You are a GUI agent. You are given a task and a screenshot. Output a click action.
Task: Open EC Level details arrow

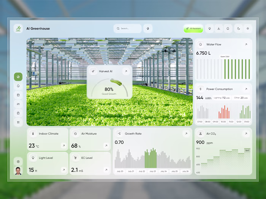click(106, 170)
